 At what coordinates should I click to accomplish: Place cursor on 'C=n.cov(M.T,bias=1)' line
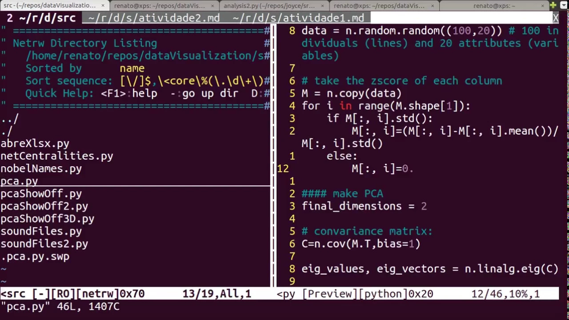point(361,244)
